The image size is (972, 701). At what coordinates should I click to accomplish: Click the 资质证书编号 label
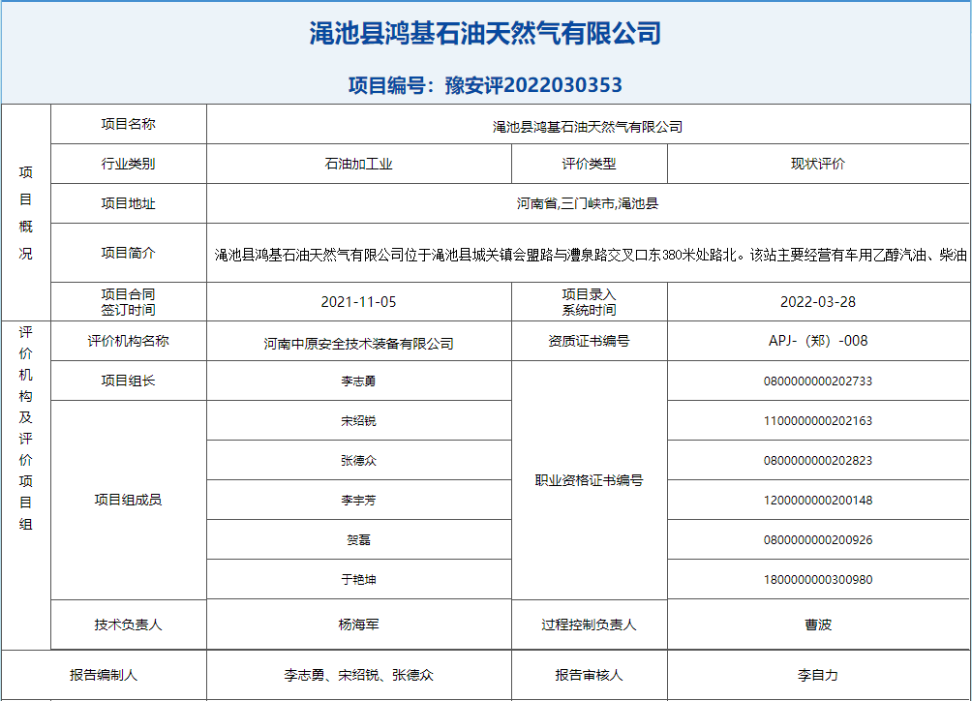589,341
